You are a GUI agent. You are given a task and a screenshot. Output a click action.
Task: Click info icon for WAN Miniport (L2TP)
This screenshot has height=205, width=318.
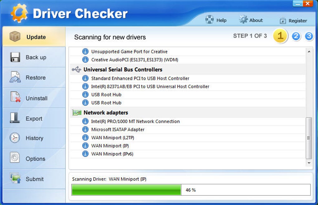[85, 138]
